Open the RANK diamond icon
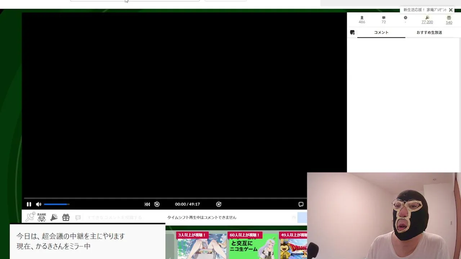The width and height of the screenshot is (461, 259). point(42,217)
